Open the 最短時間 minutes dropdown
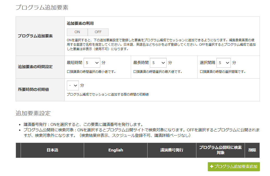Image resolution: width=270 pixels, height=176 pixels. coord(92,63)
